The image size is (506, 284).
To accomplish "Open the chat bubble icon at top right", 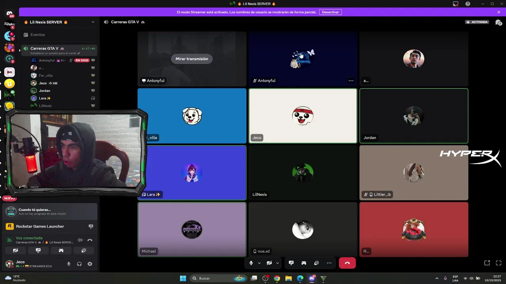I will [498, 22].
